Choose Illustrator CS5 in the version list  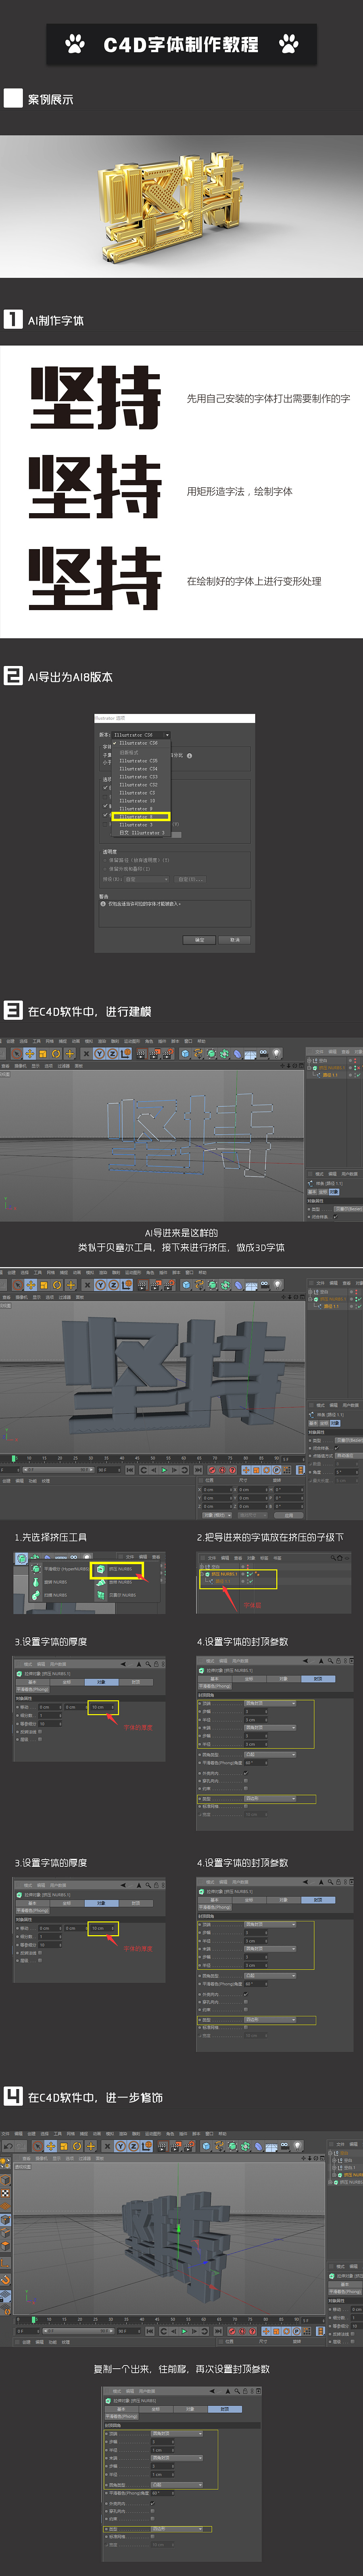(142, 761)
